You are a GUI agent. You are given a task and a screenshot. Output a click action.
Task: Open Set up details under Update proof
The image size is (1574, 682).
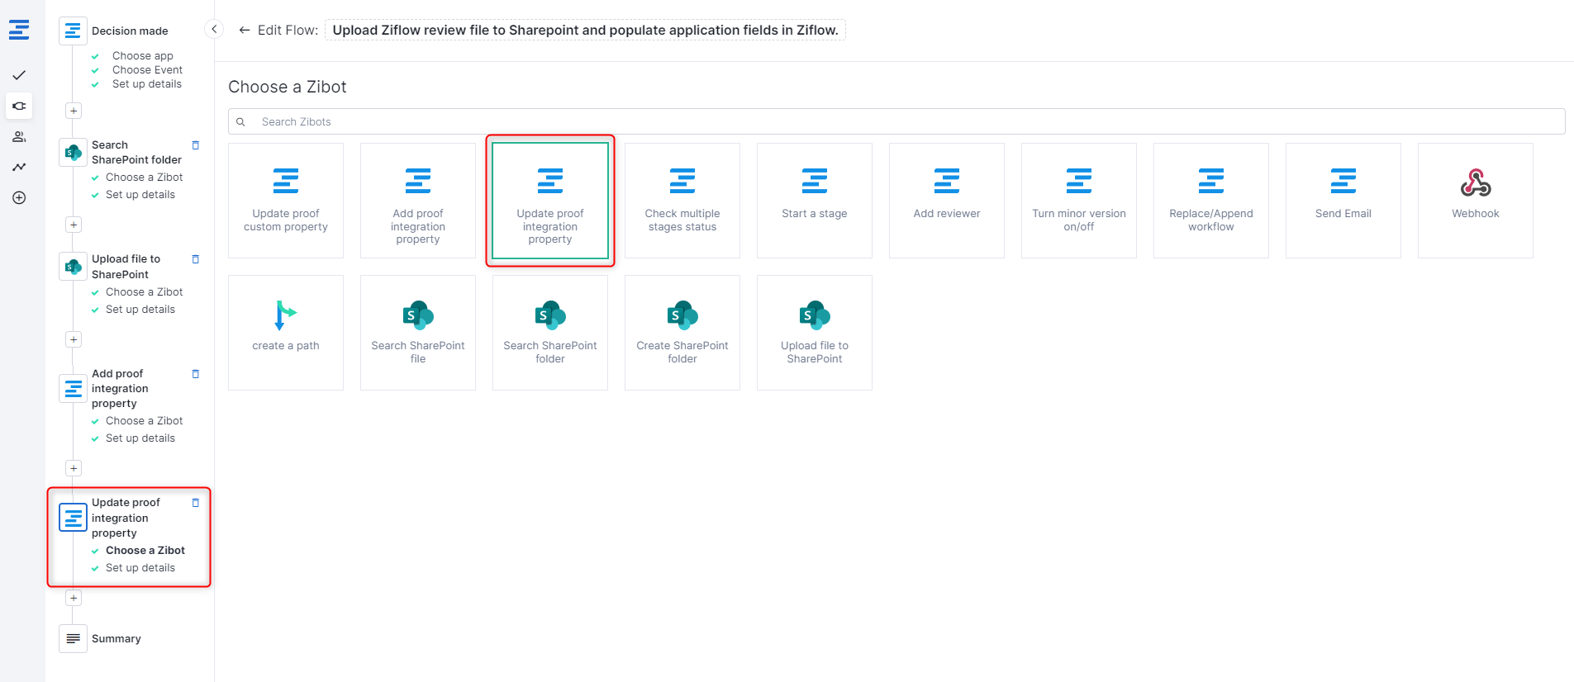[x=140, y=568]
